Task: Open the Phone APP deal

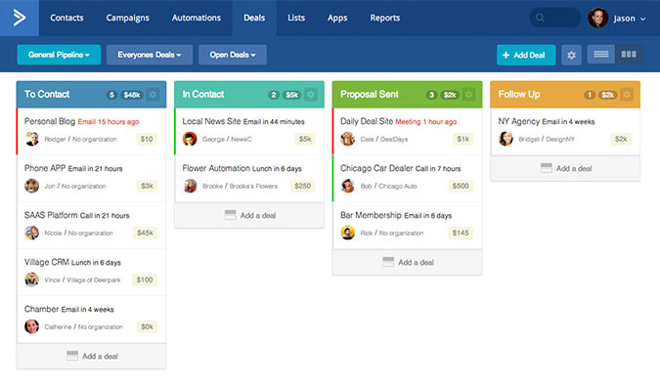Action: [x=45, y=168]
